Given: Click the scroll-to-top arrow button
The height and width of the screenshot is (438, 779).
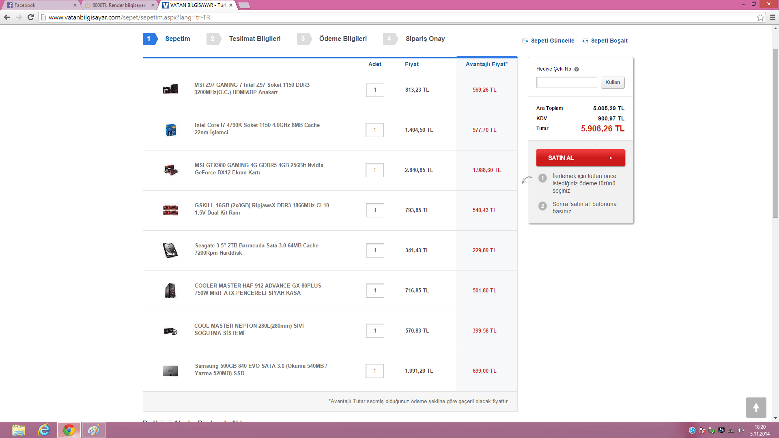Looking at the screenshot, I should 756,407.
